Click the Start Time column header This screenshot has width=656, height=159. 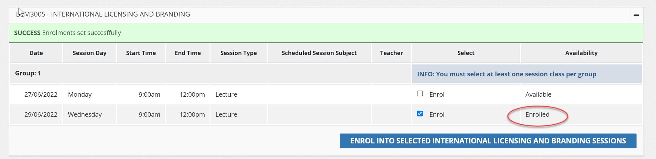(141, 53)
